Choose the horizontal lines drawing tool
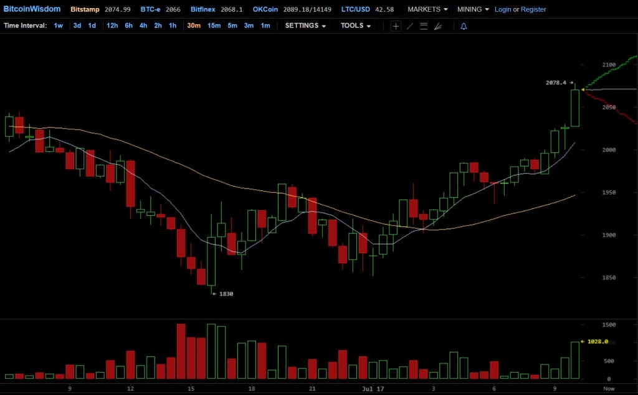The width and height of the screenshot is (638, 395). 424,26
